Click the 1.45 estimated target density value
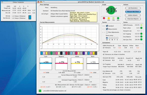Screen dimensions: 147x95 point(91,82)
